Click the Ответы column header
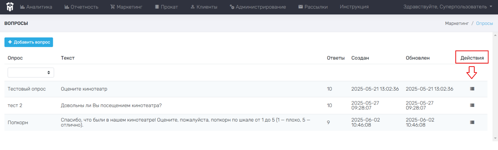This screenshot has width=498, height=150. 336,58
